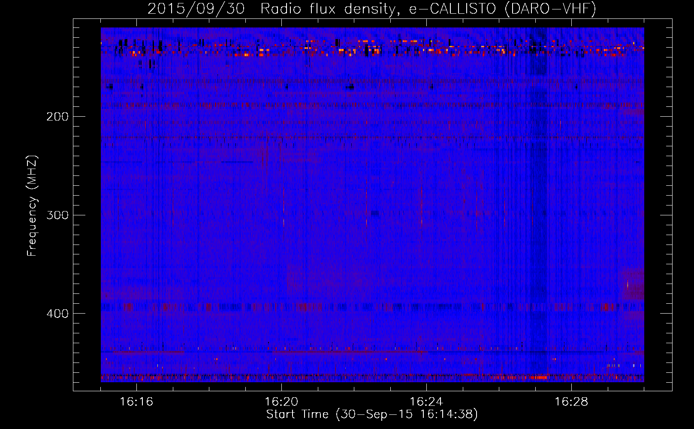
Task: Click the '16:16' time tick label
Action: 136,402
